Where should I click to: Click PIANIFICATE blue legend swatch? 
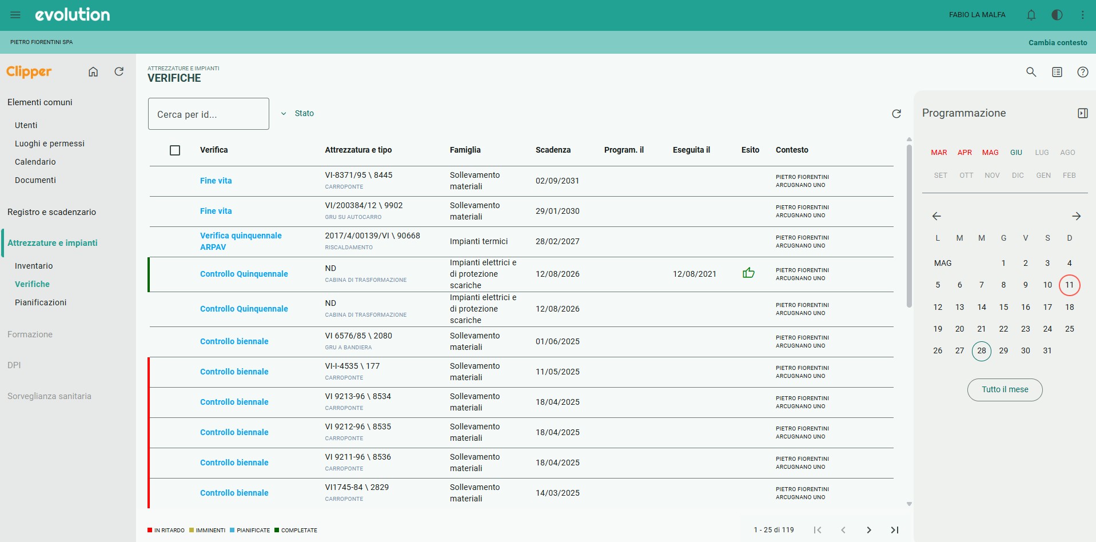click(x=232, y=530)
